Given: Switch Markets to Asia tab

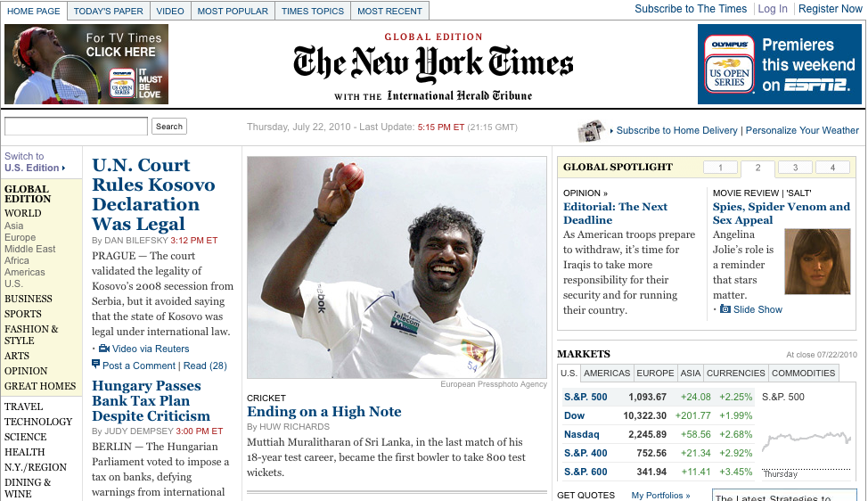Looking at the screenshot, I should [691, 374].
